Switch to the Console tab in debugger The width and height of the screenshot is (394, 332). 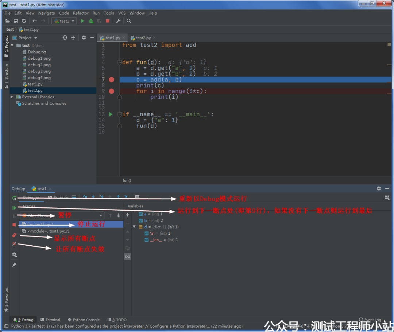point(58,197)
